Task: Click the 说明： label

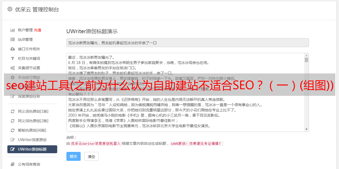Action: [72, 137]
